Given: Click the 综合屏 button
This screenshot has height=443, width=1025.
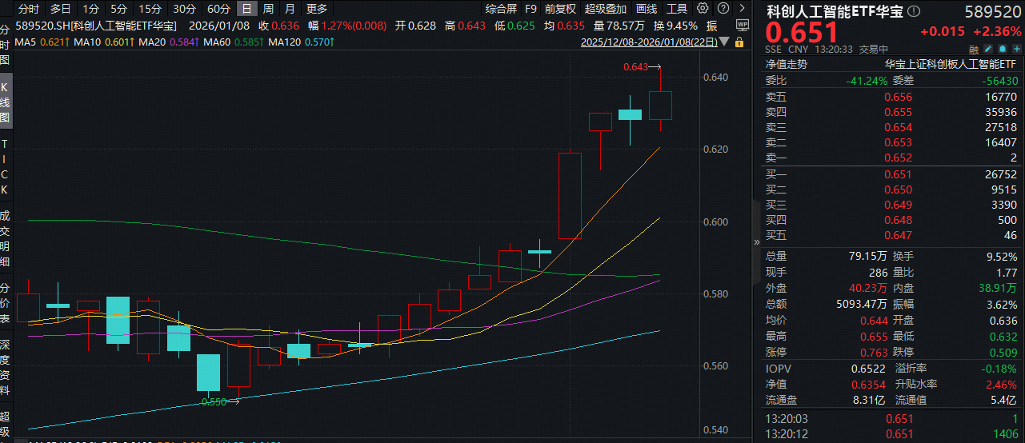Looking at the screenshot, I should pos(501,9).
